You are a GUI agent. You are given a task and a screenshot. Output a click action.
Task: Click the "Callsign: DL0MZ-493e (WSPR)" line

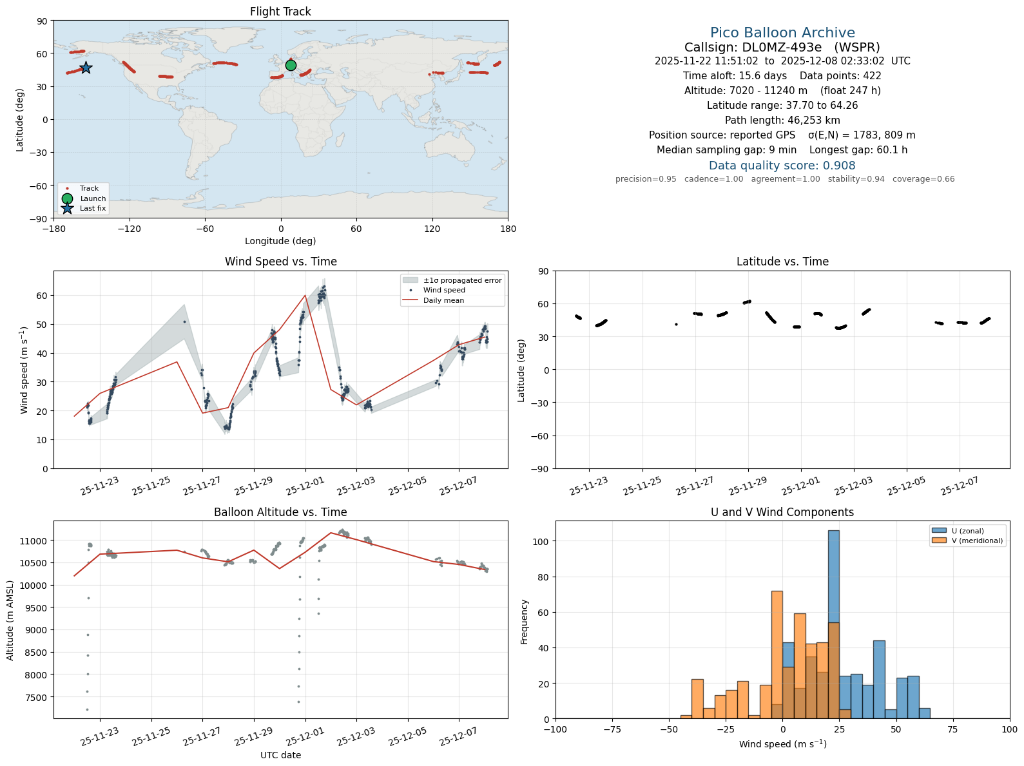782,47
